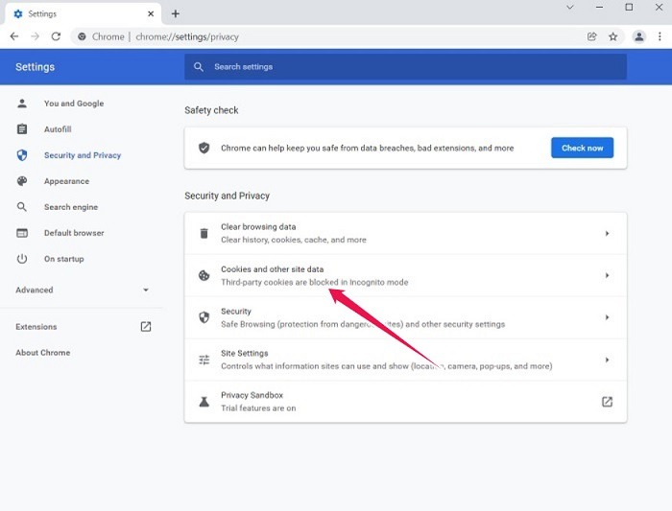The height and width of the screenshot is (511, 672).
Task: Open Site Settings
Action: [x=405, y=360]
